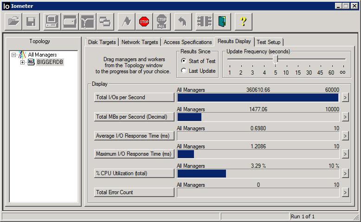This screenshot has height=222, width=361.
Task: Switch to the Disk Targets tab
Action: [102, 42]
